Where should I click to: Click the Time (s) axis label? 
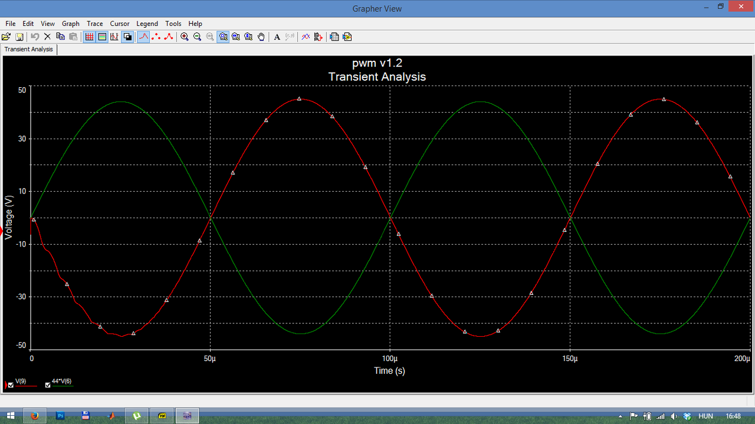point(389,371)
